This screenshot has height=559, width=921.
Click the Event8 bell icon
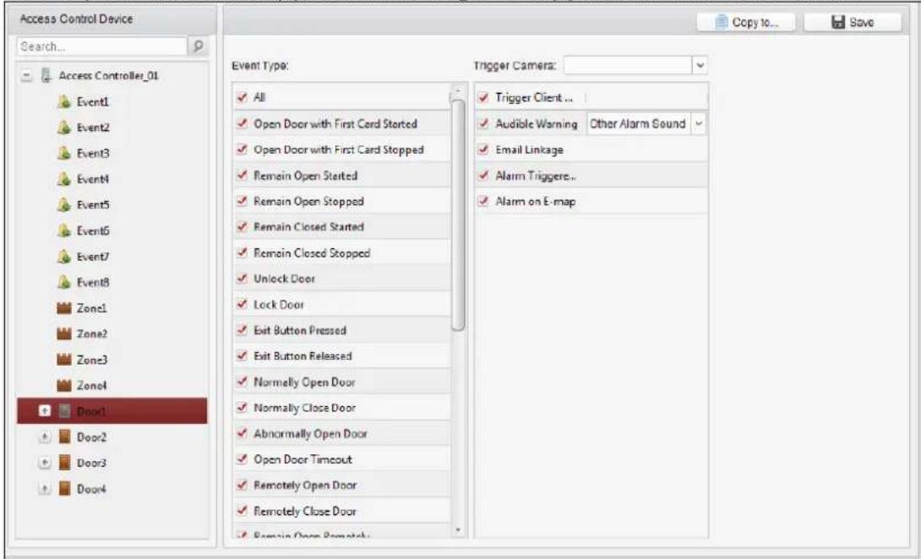click(64, 282)
